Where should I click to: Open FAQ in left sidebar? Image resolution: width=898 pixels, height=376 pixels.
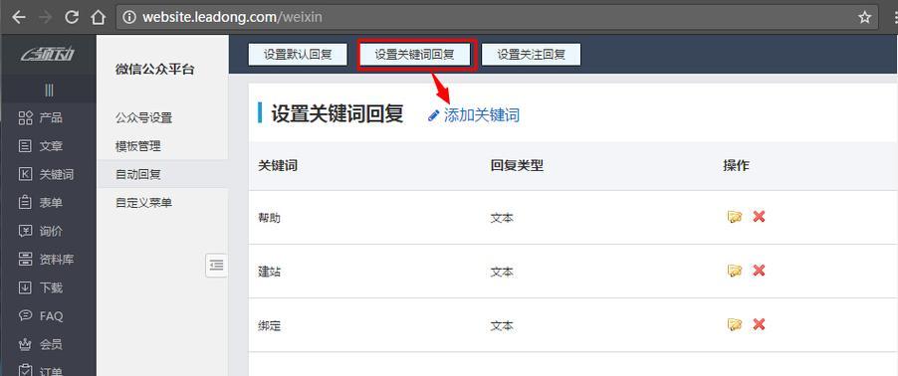(x=48, y=316)
